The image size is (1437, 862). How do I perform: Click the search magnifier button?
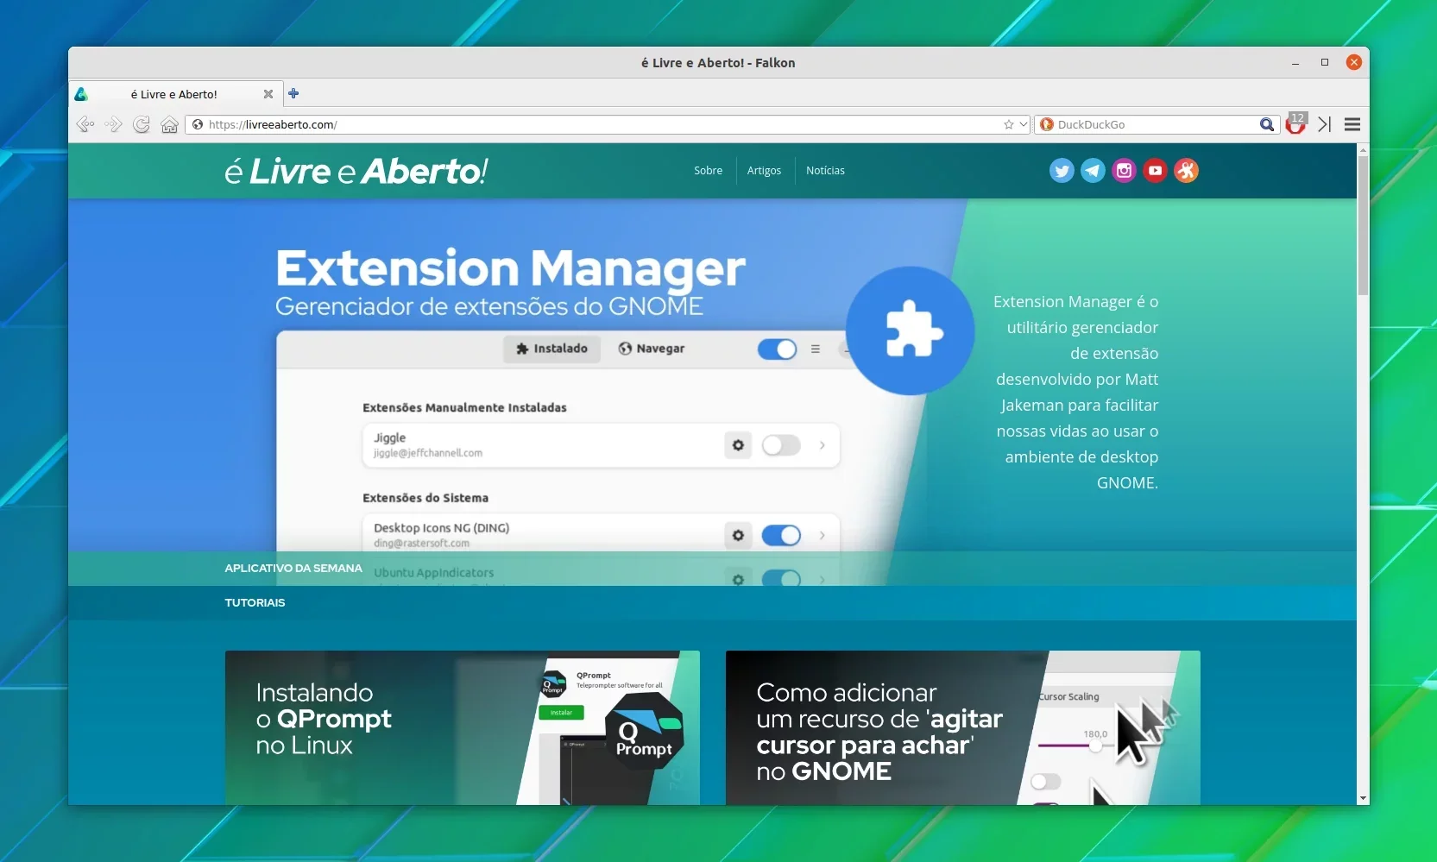point(1266,124)
